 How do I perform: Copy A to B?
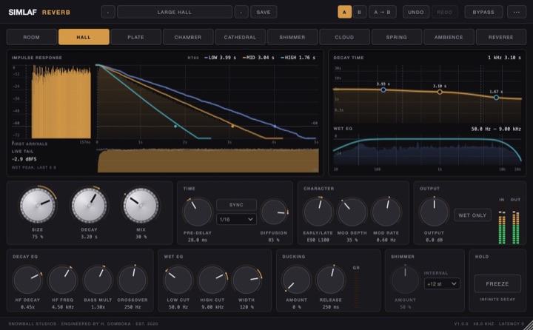[x=383, y=12]
